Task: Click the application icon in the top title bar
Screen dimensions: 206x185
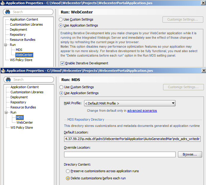Action: (3, 3)
